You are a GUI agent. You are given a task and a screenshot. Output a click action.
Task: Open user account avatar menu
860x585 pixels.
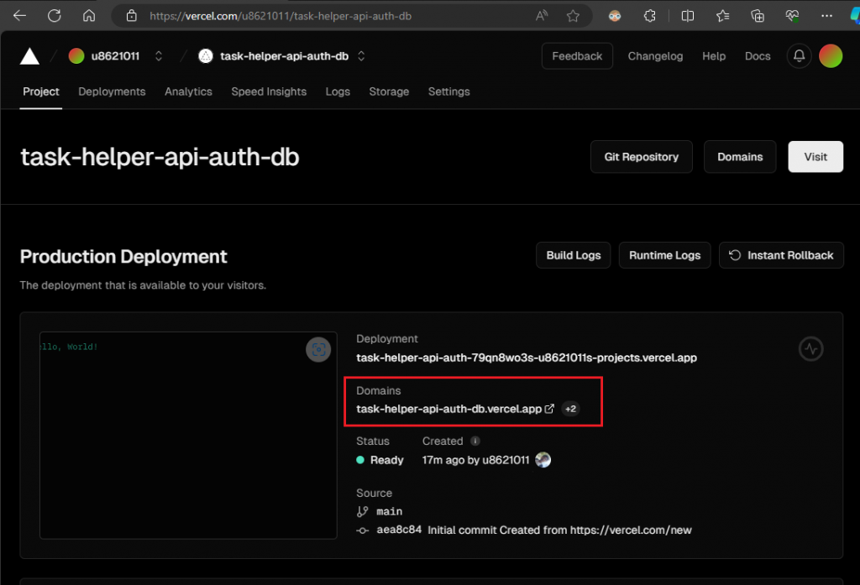point(831,56)
